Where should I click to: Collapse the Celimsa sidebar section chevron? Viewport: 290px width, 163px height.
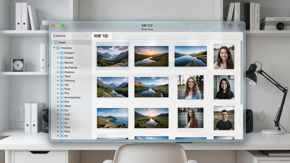click(x=87, y=36)
